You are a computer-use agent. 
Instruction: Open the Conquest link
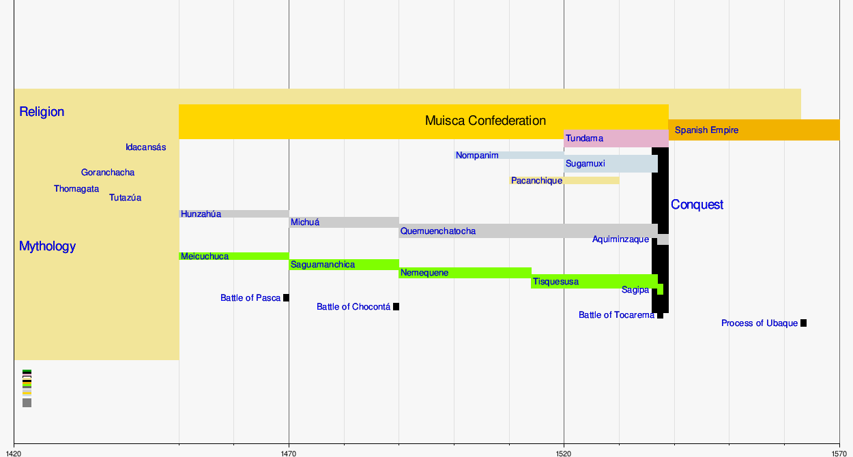697,205
